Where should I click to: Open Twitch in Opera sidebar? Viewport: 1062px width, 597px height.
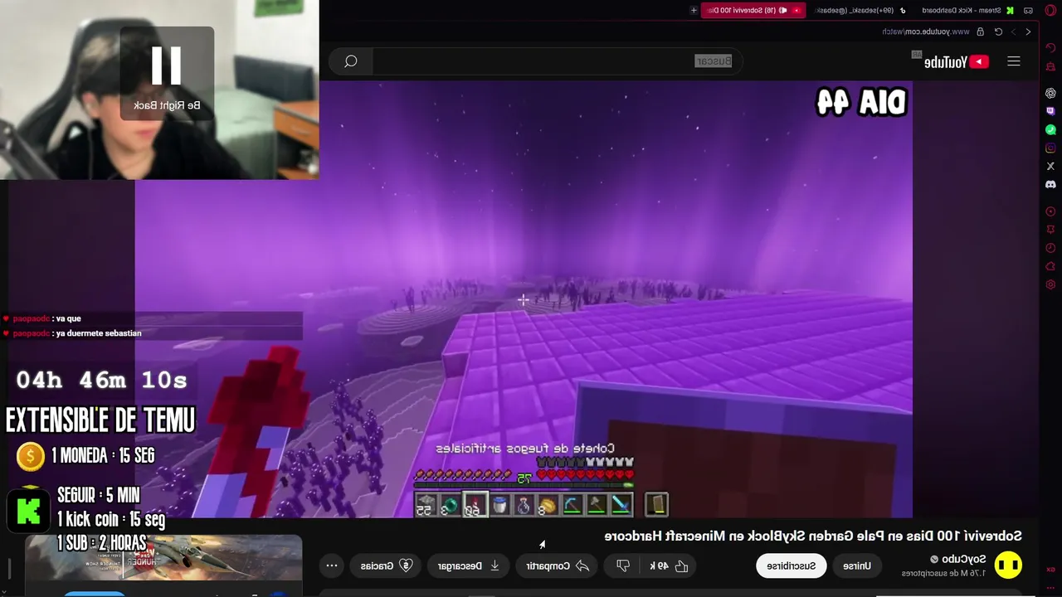1050,111
